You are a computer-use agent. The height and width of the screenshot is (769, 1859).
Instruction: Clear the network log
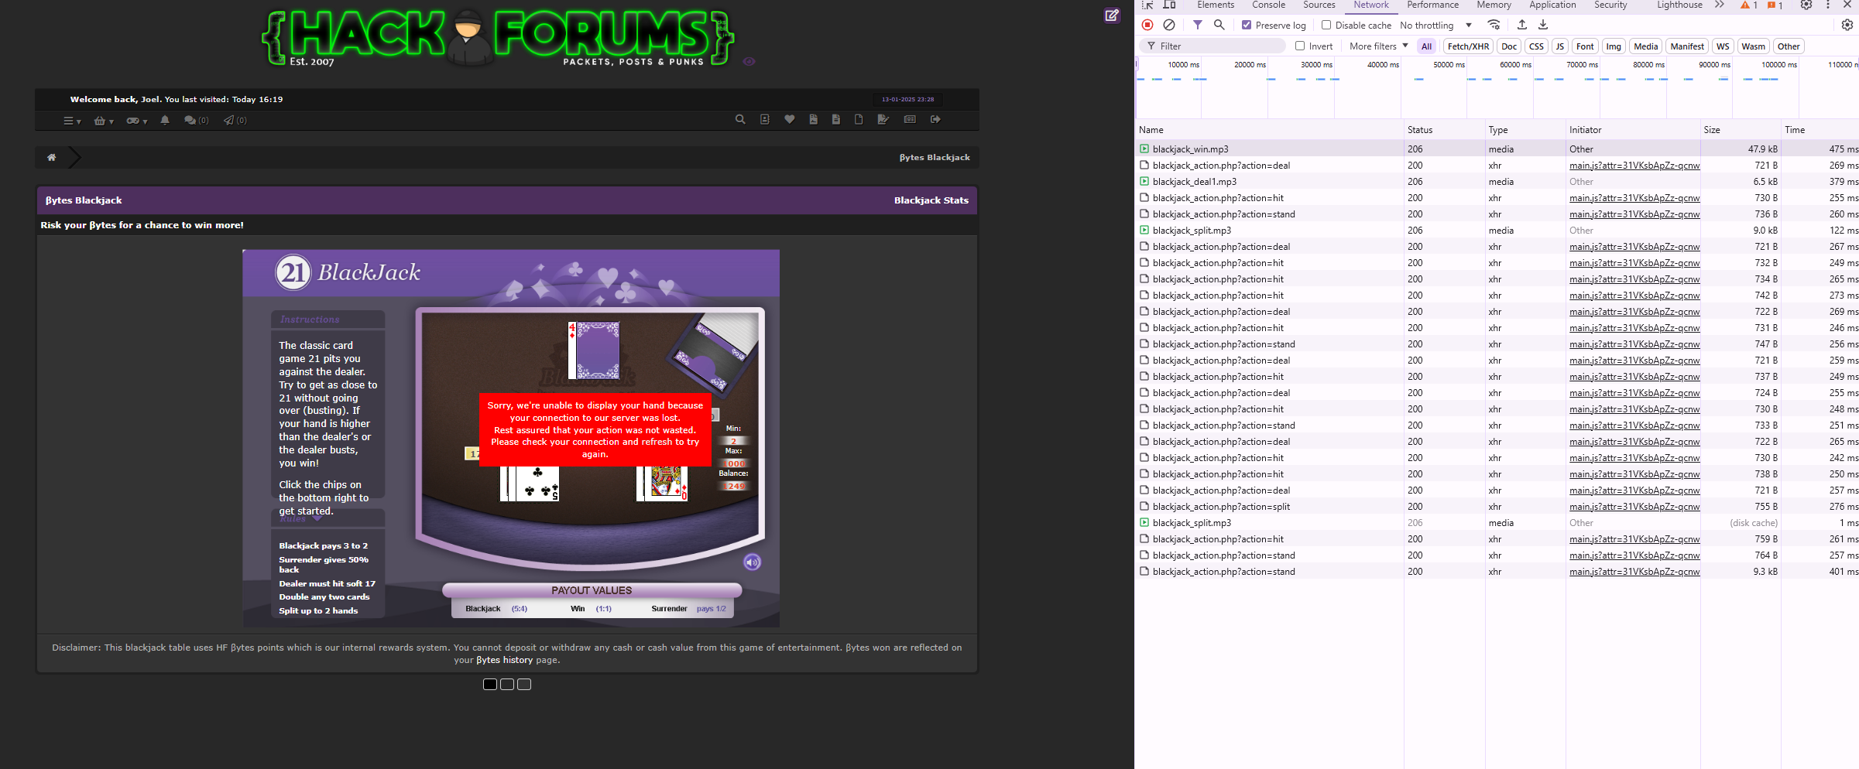(1169, 25)
